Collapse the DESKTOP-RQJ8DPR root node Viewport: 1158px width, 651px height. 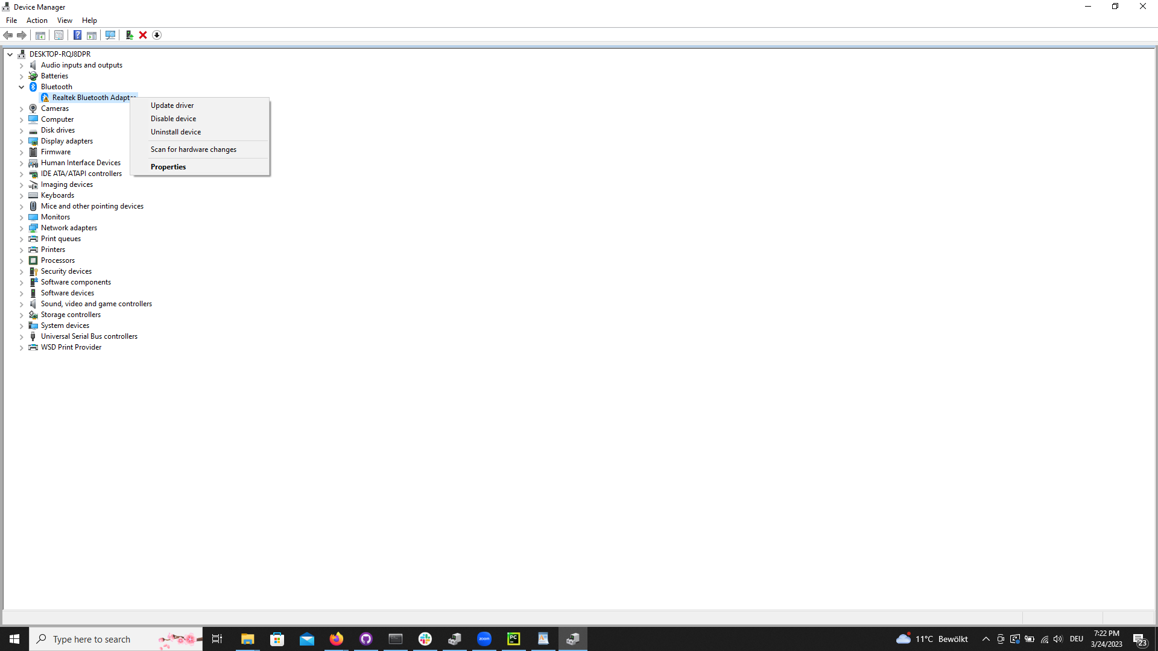click(x=10, y=53)
